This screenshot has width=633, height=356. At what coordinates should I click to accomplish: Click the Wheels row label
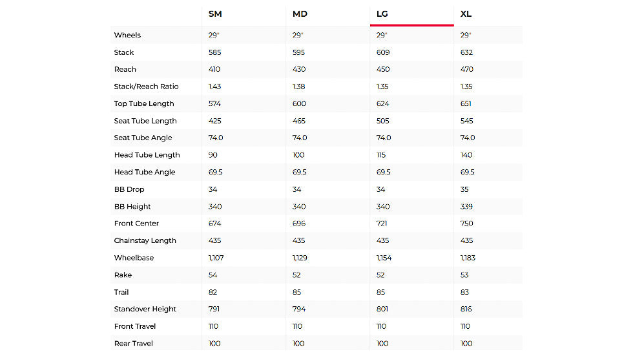pos(127,35)
